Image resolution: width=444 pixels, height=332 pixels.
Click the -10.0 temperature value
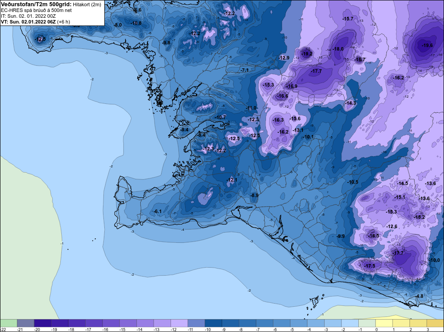tap(435, 261)
